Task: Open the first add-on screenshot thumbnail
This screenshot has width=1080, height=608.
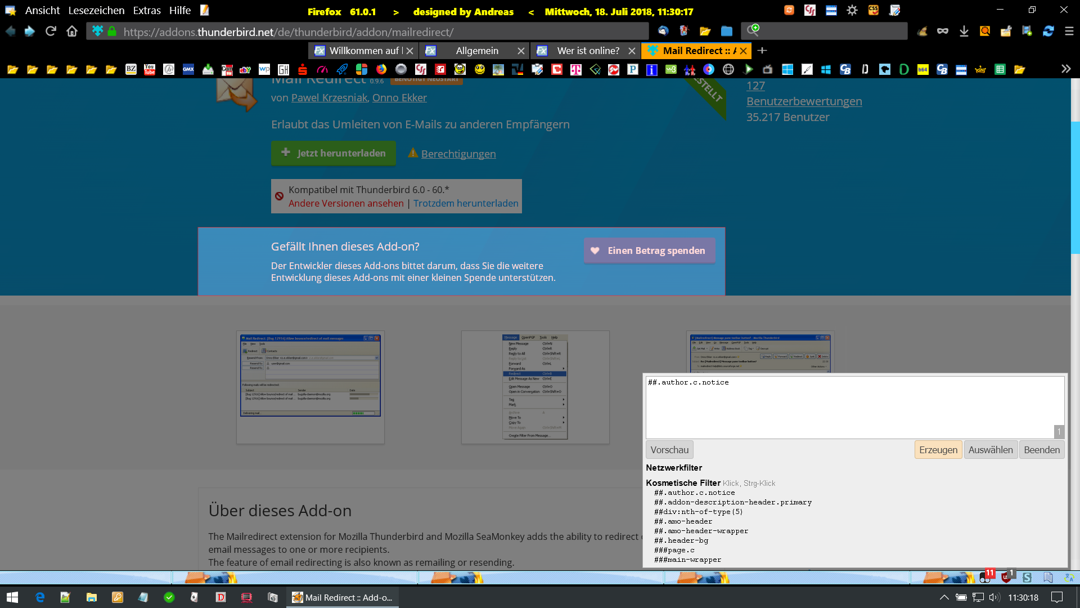Action: (x=310, y=376)
